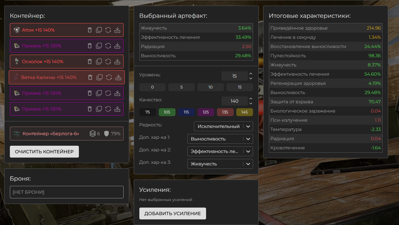
Task: Set level using preset button 10
Action: coord(211,87)
